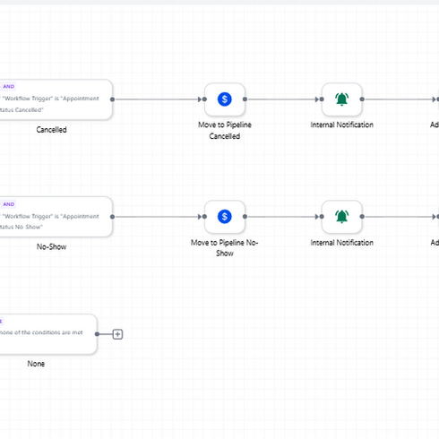Click the No-Show branch label
Screen dimensions: 439x439
[x=51, y=246]
